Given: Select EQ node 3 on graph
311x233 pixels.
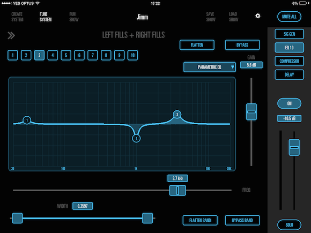Looking at the screenshot, I should pos(177,114).
